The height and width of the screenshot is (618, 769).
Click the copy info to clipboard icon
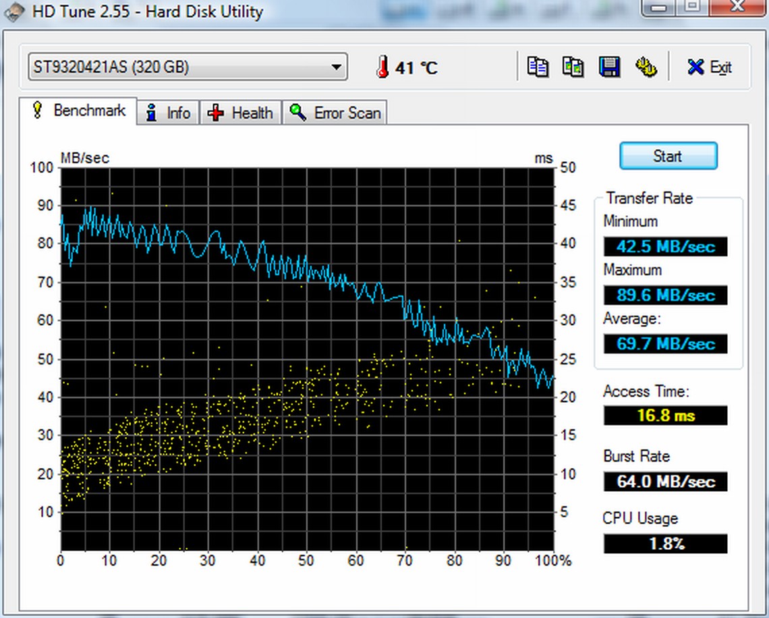tap(538, 67)
